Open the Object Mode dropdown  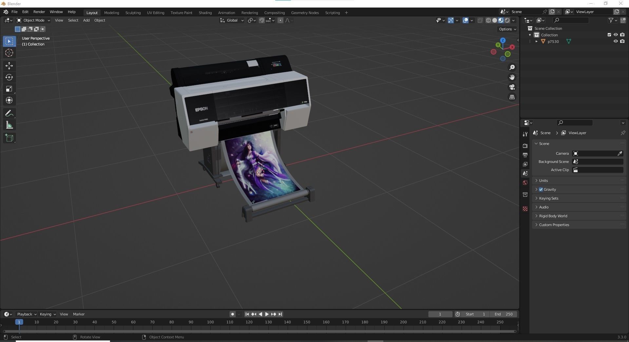pyautogui.click(x=33, y=20)
